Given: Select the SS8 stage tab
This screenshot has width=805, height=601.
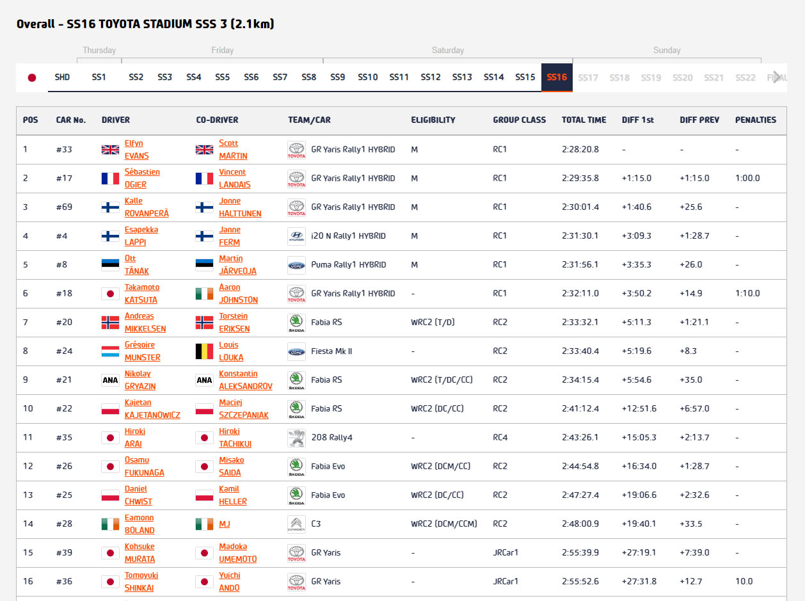Looking at the screenshot, I should 309,77.
